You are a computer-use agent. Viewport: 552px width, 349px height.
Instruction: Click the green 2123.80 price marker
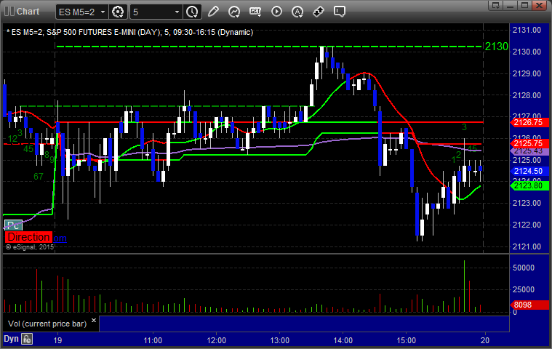tap(529, 185)
